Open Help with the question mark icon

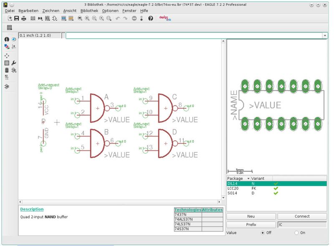[151, 18]
